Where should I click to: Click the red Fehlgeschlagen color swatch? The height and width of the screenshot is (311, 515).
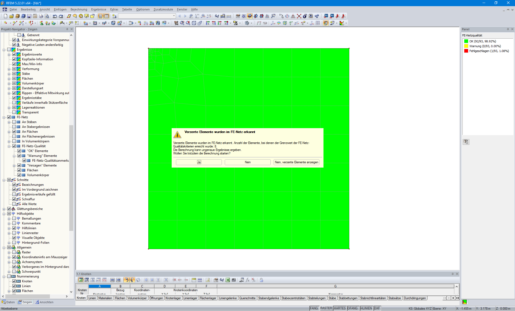click(x=466, y=51)
